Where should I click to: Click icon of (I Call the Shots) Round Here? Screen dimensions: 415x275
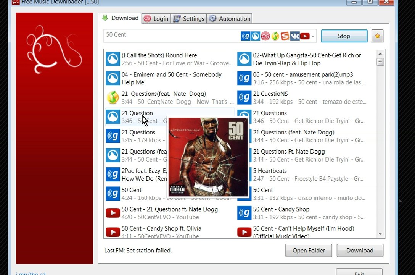[113, 59]
